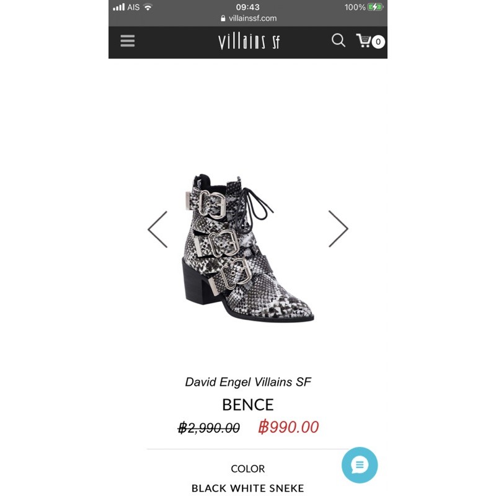Open the hamburger navigation menu

pyautogui.click(x=128, y=41)
